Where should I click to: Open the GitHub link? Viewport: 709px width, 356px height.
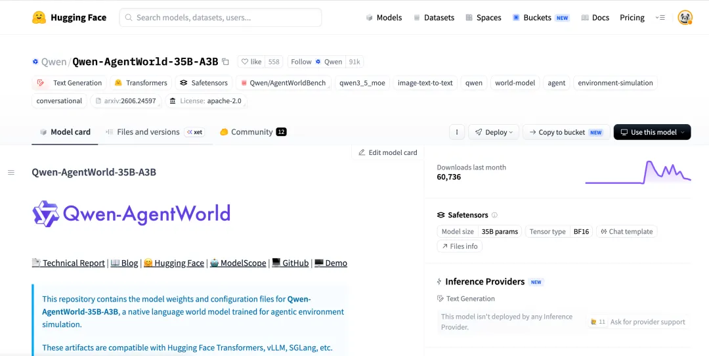[290, 263]
